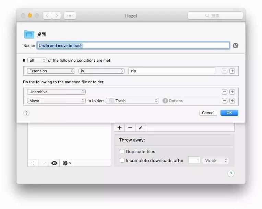Click the incomplete downloads number field
The height and width of the screenshot is (209, 262).
pyautogui.click(x=194, y=160)
